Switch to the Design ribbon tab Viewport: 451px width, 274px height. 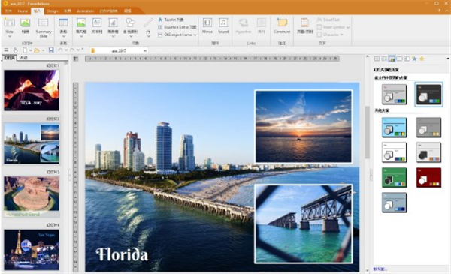(x=53, y=11)
